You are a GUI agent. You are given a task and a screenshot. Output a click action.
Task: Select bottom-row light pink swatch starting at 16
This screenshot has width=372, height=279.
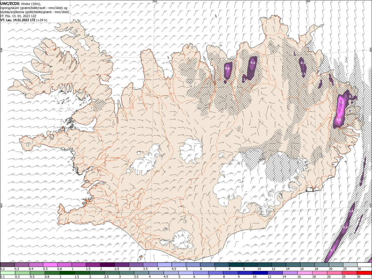coord(304,273)
